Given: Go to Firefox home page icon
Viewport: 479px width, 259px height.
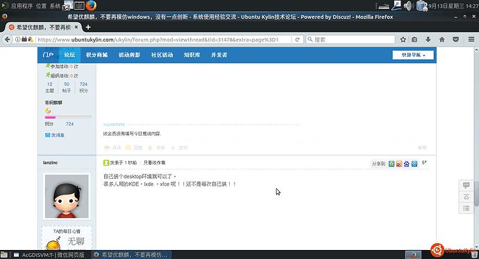Looking at the screenshot, I should point(442,39).
